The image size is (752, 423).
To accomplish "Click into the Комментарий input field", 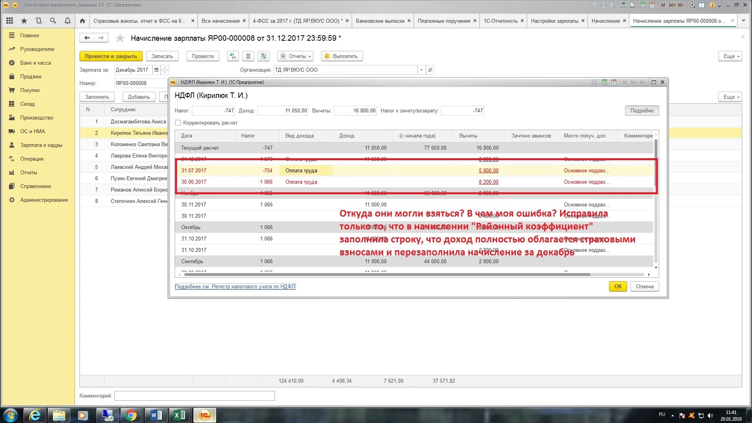I will [x=195, y=396].
